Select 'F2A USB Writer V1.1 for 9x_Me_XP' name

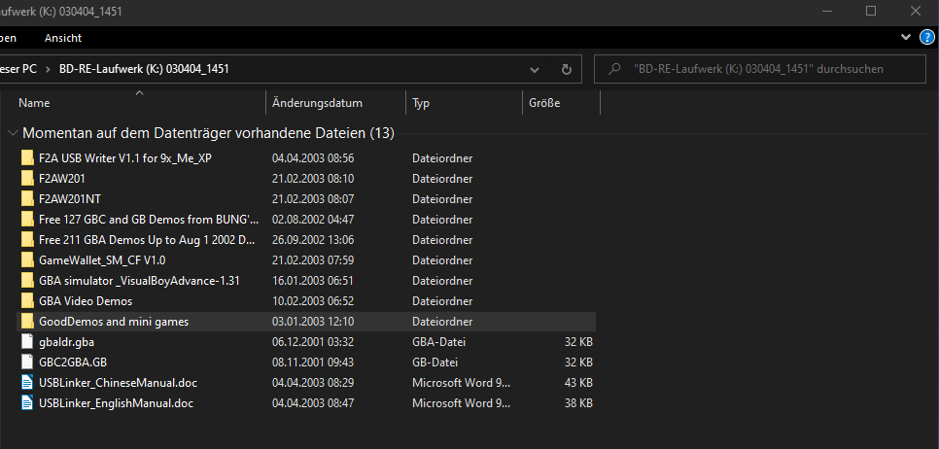[x=125, y=158]
